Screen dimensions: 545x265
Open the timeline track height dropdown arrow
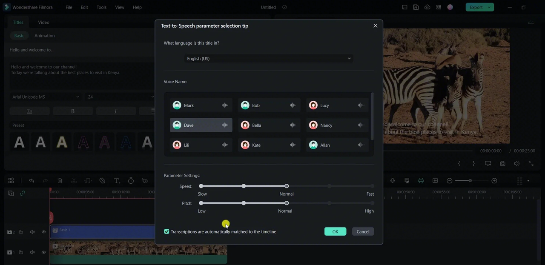point(528,181)
